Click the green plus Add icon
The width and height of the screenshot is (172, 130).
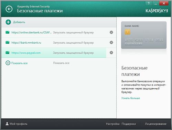pyautogui.click(x=8, y=22)
